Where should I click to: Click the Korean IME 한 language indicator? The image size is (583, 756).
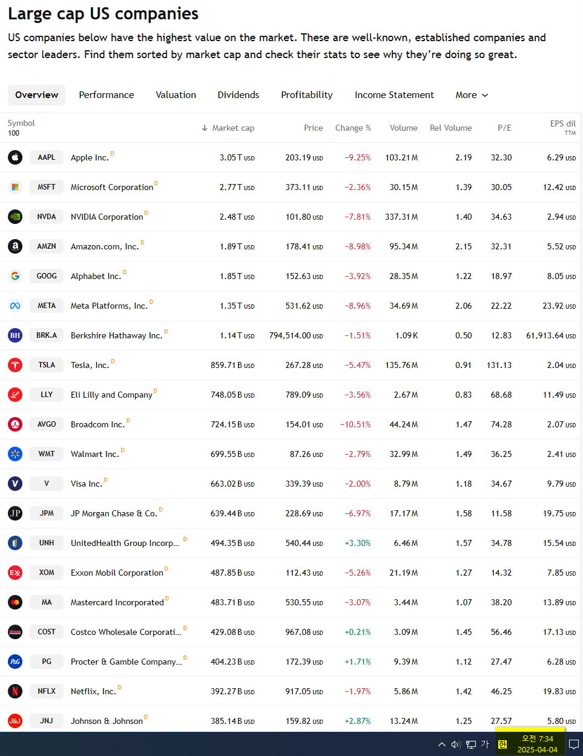(x=502, y=744)
